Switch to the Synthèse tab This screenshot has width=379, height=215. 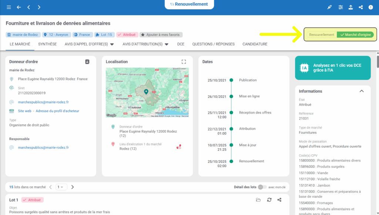[47, 44]
